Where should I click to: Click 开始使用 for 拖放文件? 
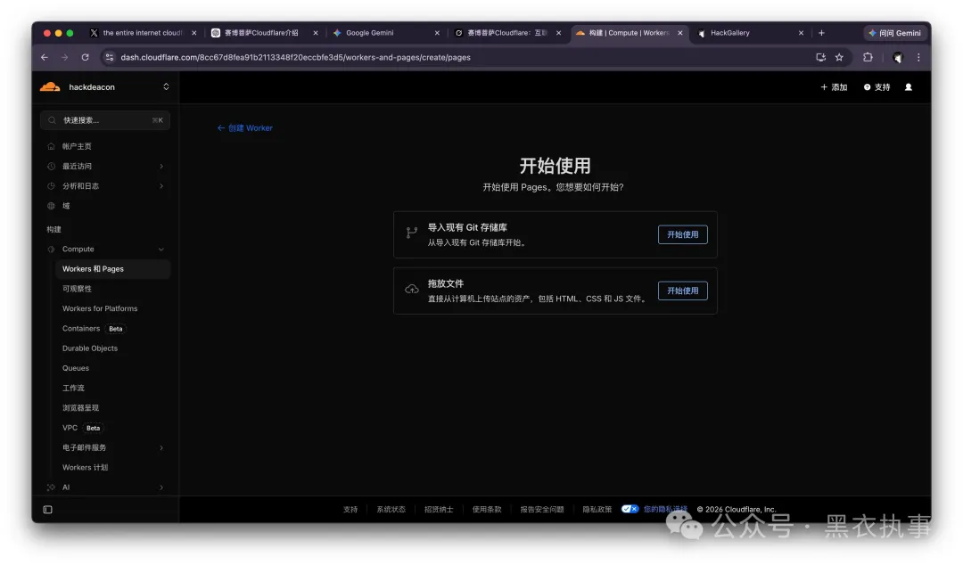(x=682, y=291)
